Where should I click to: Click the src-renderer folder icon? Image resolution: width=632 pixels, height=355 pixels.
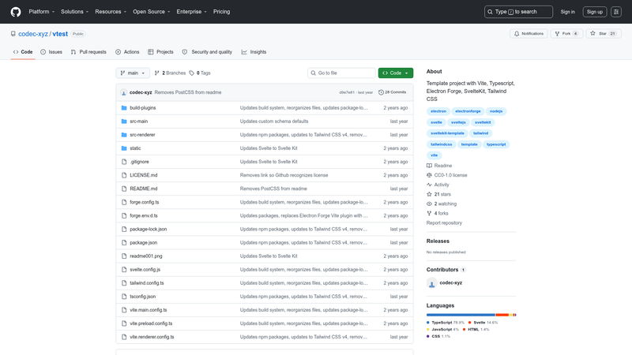click(x=124, y=135)
